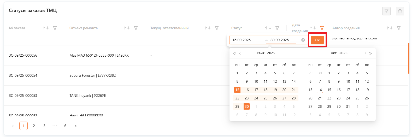Open the Автор создания column filter
Image resolution: width=412 pixels, height=137 pixels.
pyautogui.click(x=399, y=28)
